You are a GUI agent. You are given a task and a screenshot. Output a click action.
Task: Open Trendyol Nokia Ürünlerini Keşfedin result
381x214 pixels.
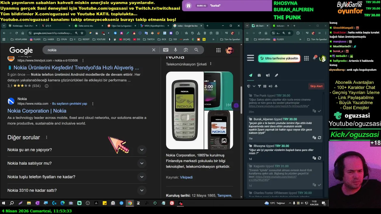pyautogui.click(x=73, y=67)
